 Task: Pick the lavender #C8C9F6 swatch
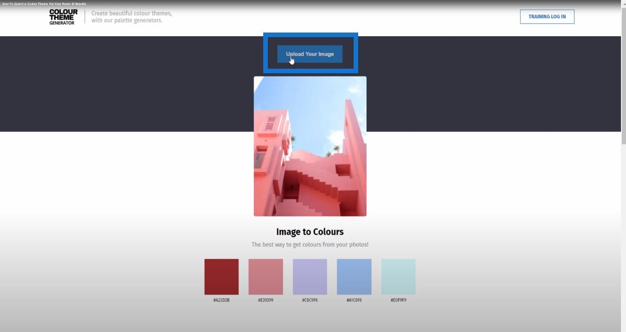310,277
